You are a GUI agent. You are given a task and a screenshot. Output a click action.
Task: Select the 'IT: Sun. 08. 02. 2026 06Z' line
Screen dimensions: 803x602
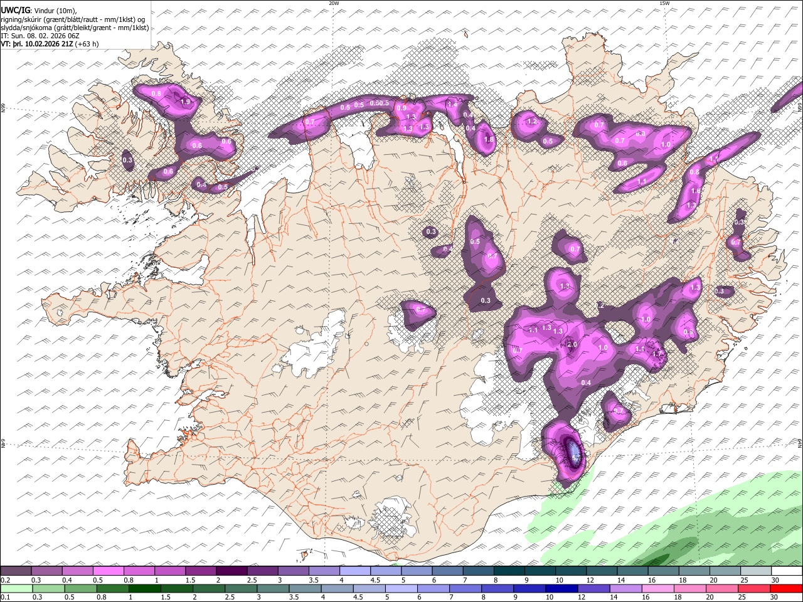(41, 36)
